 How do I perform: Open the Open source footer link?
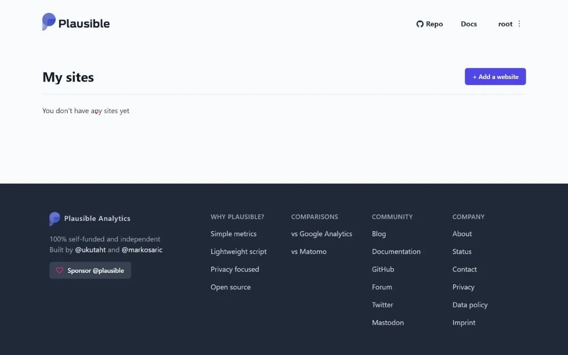tap(231, 287)
